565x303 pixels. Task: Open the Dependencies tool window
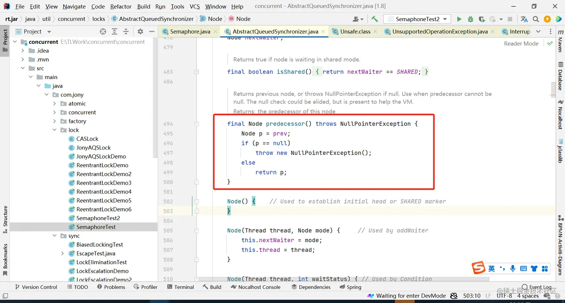pos(311,287)
